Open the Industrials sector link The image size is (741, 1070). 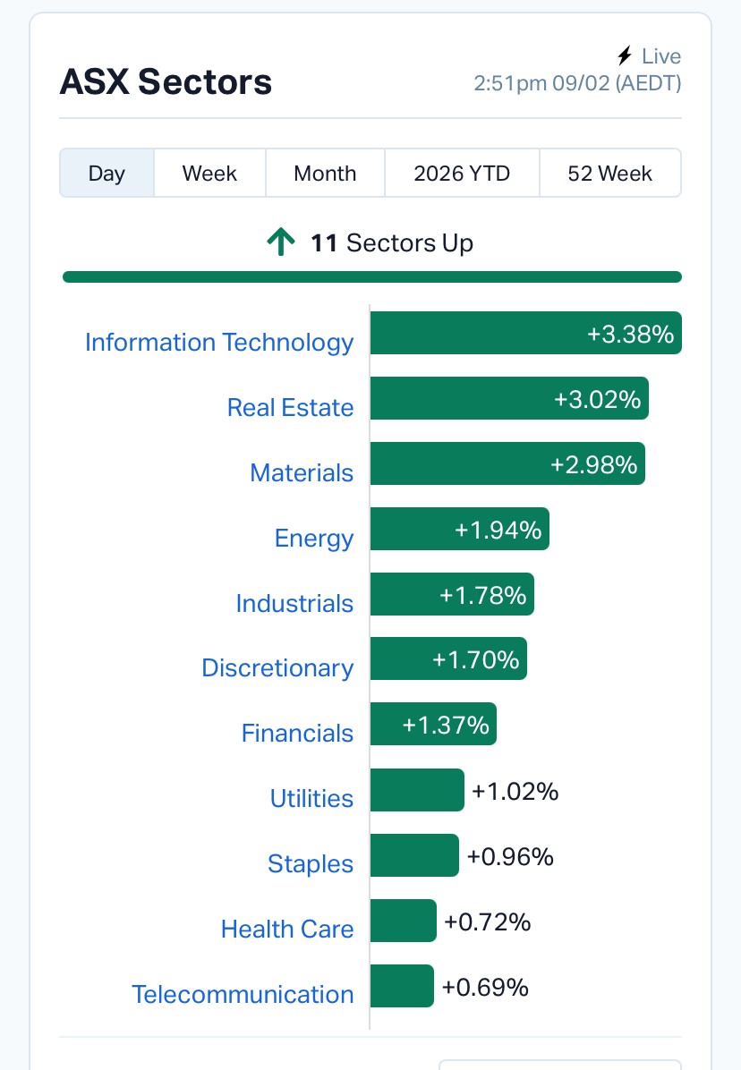[x=294, y=604]
